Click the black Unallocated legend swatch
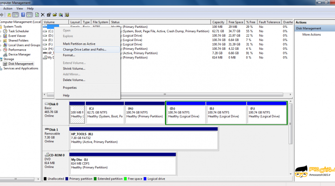Viewport: 335px width, 186px height. click(x=45, y=179)
